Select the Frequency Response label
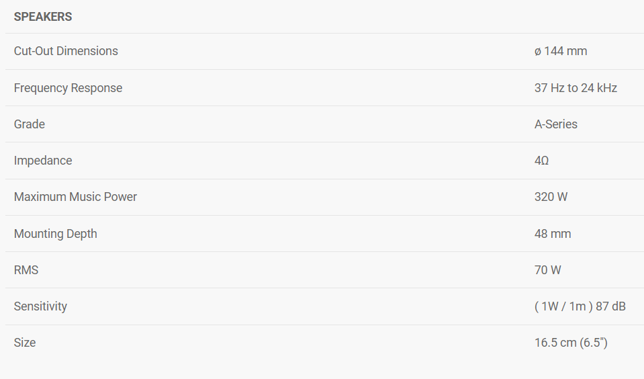The height and width of the screenshot is (379, 644). click(68, 88)
